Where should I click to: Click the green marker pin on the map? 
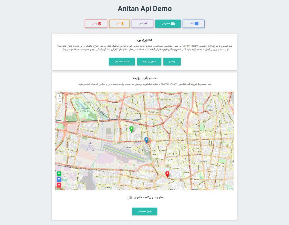pos(131,129)
